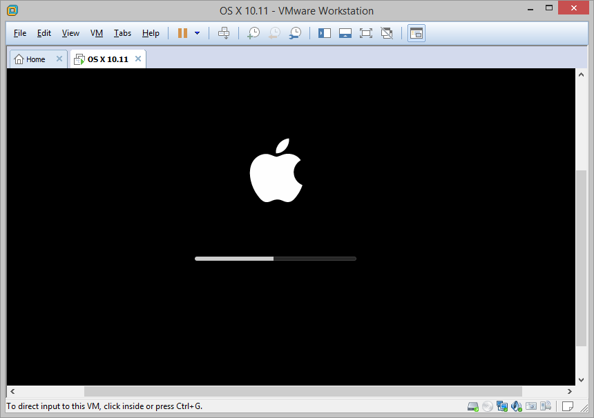
Task: Click the hard disk status icon
Action: point(472,407)
